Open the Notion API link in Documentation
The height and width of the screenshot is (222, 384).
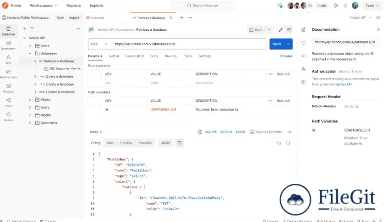tap(343, 84)
